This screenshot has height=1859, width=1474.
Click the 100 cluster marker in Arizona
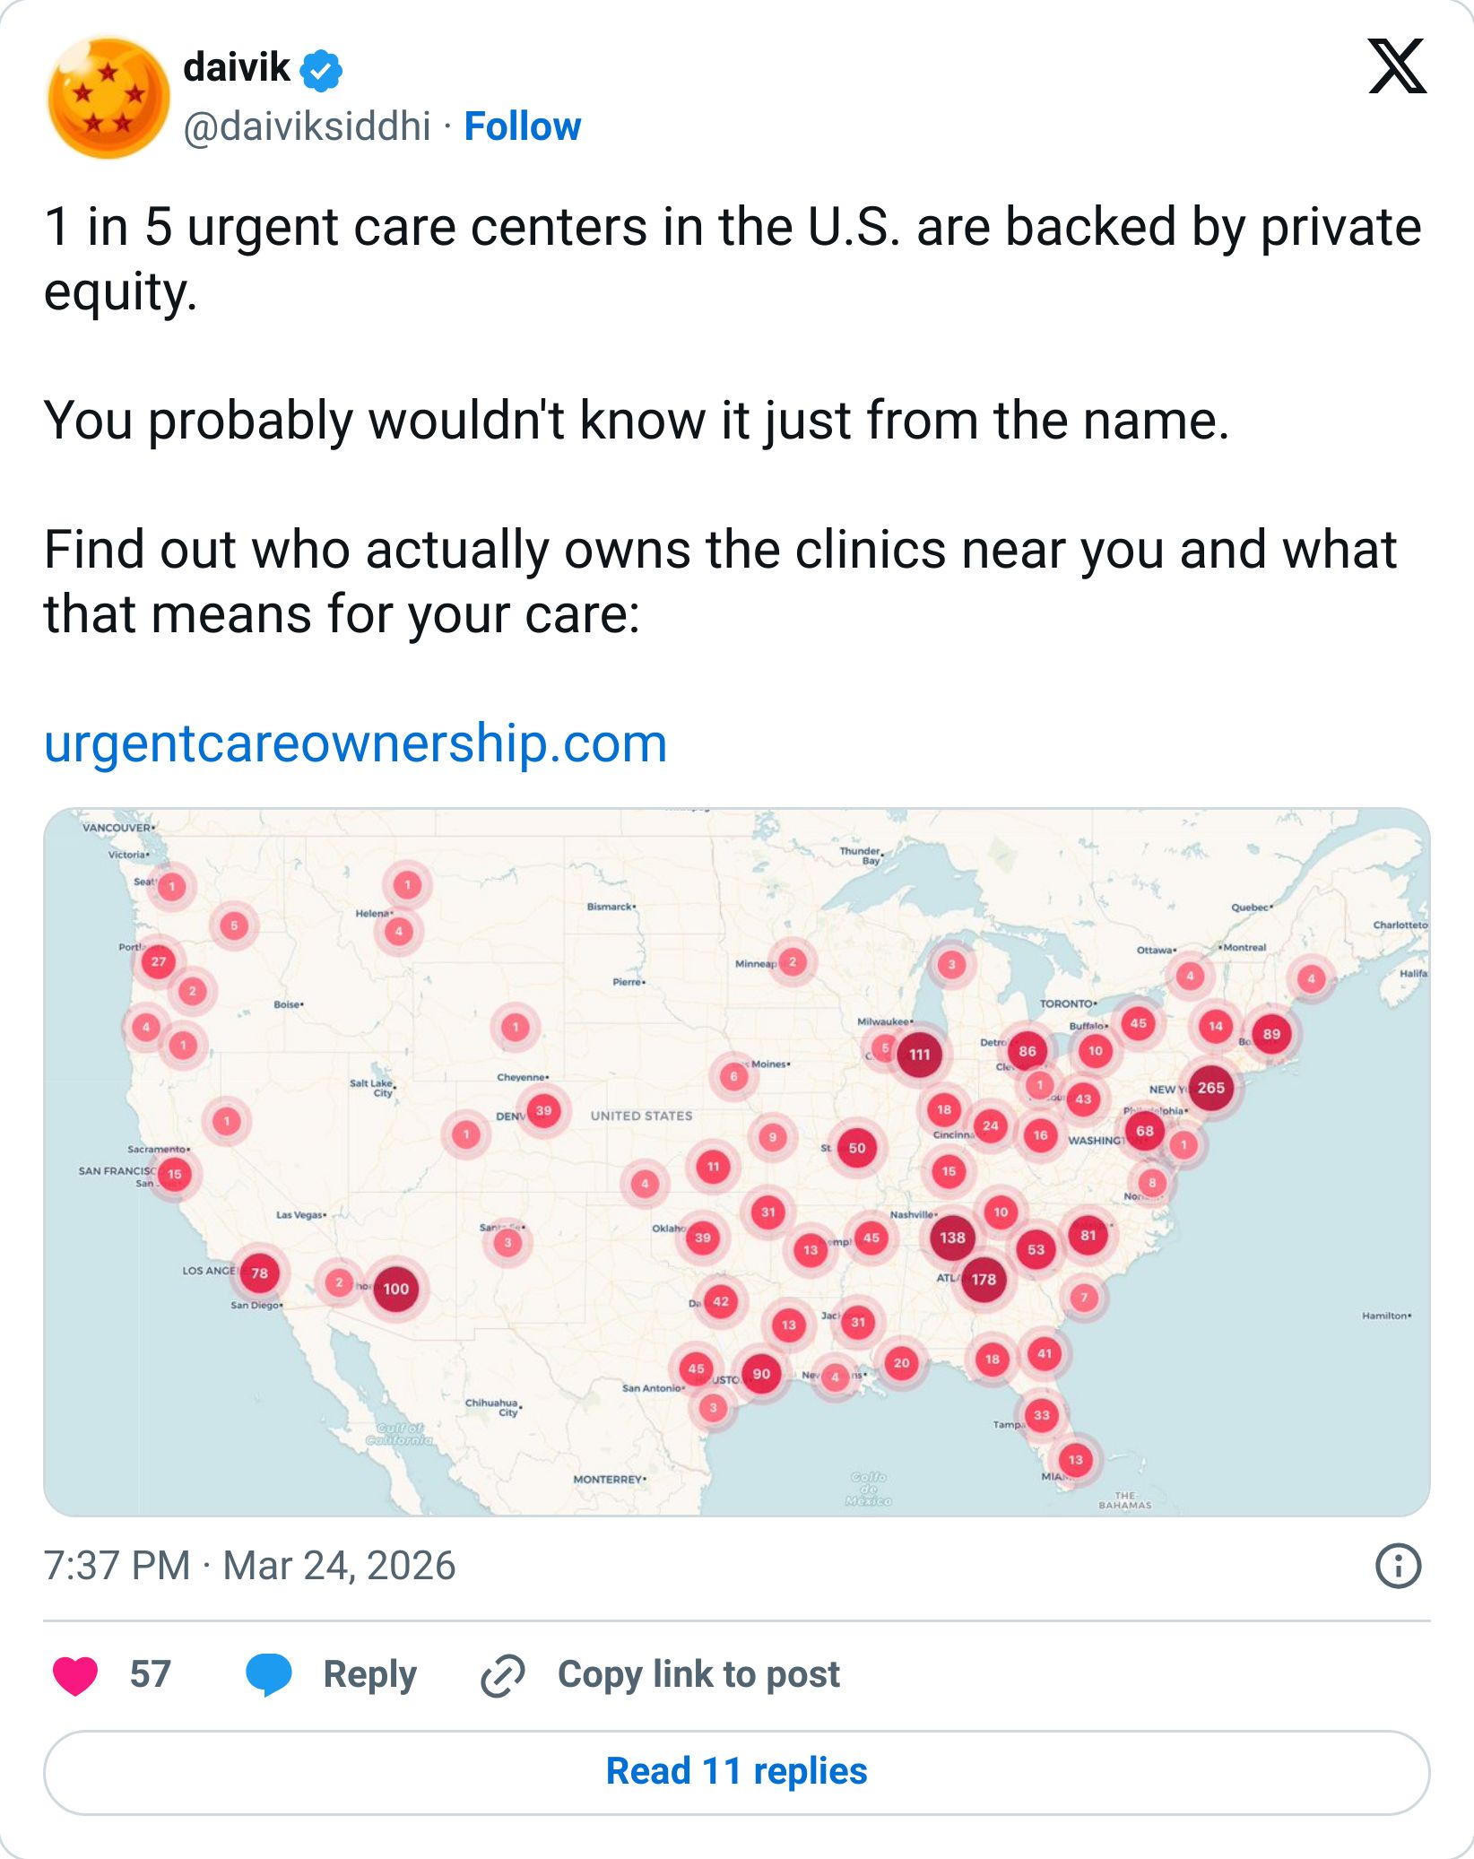[x=395, y=1289]
